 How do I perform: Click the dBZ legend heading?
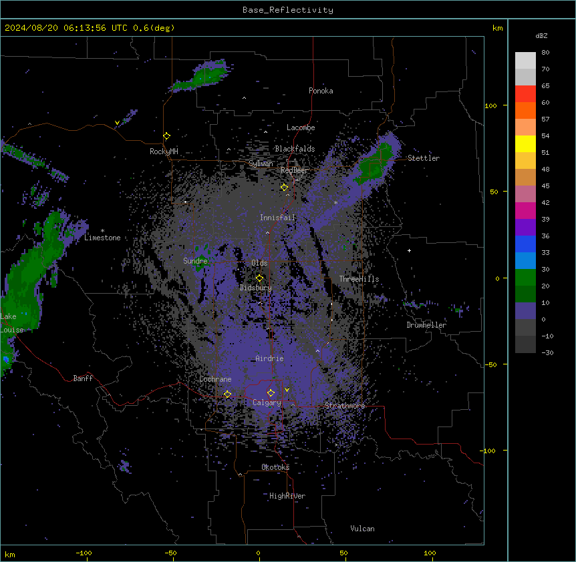(x=541, y=35)
